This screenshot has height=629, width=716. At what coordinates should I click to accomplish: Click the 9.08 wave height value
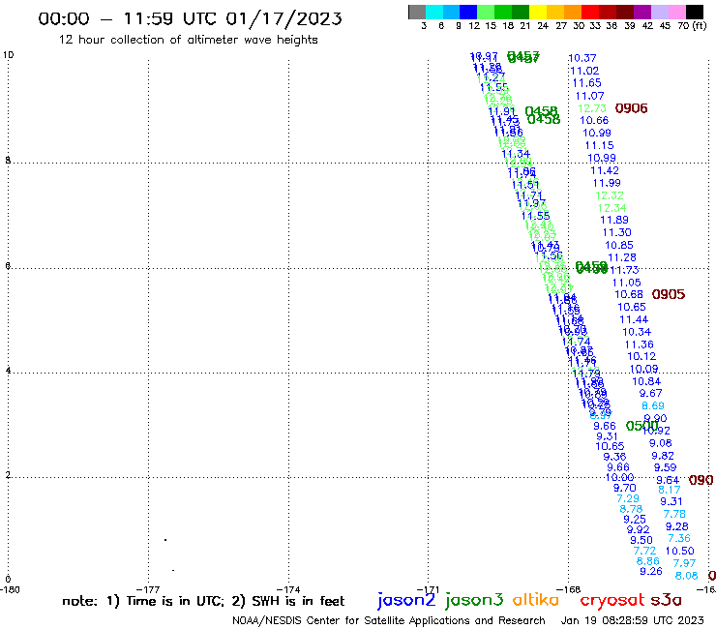click(x=661, y=443)
